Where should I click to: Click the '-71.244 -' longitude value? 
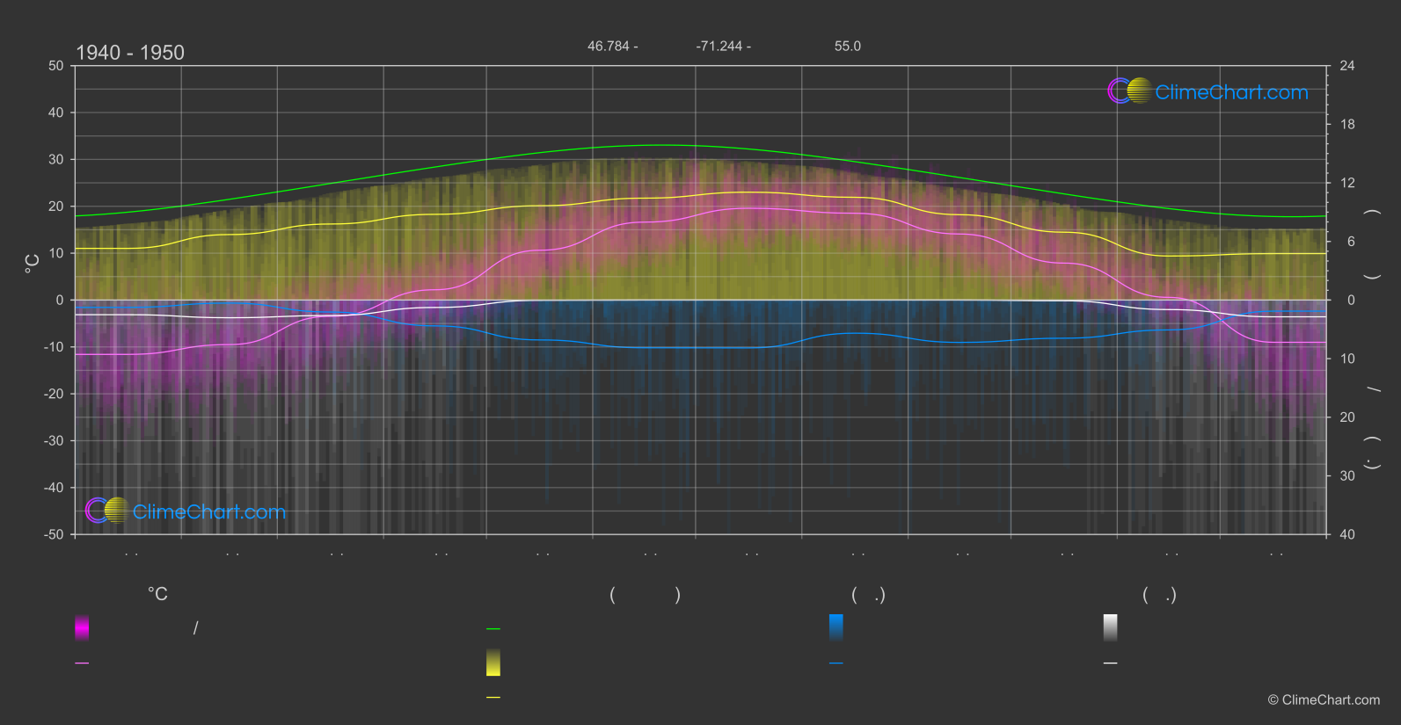[724, 47]
